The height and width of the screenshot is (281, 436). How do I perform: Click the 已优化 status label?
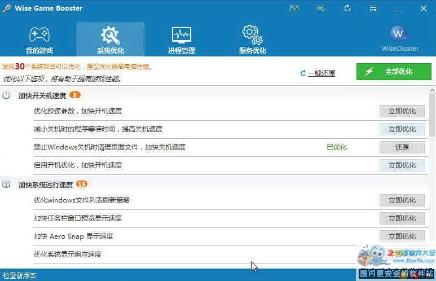tap(337, 147)
